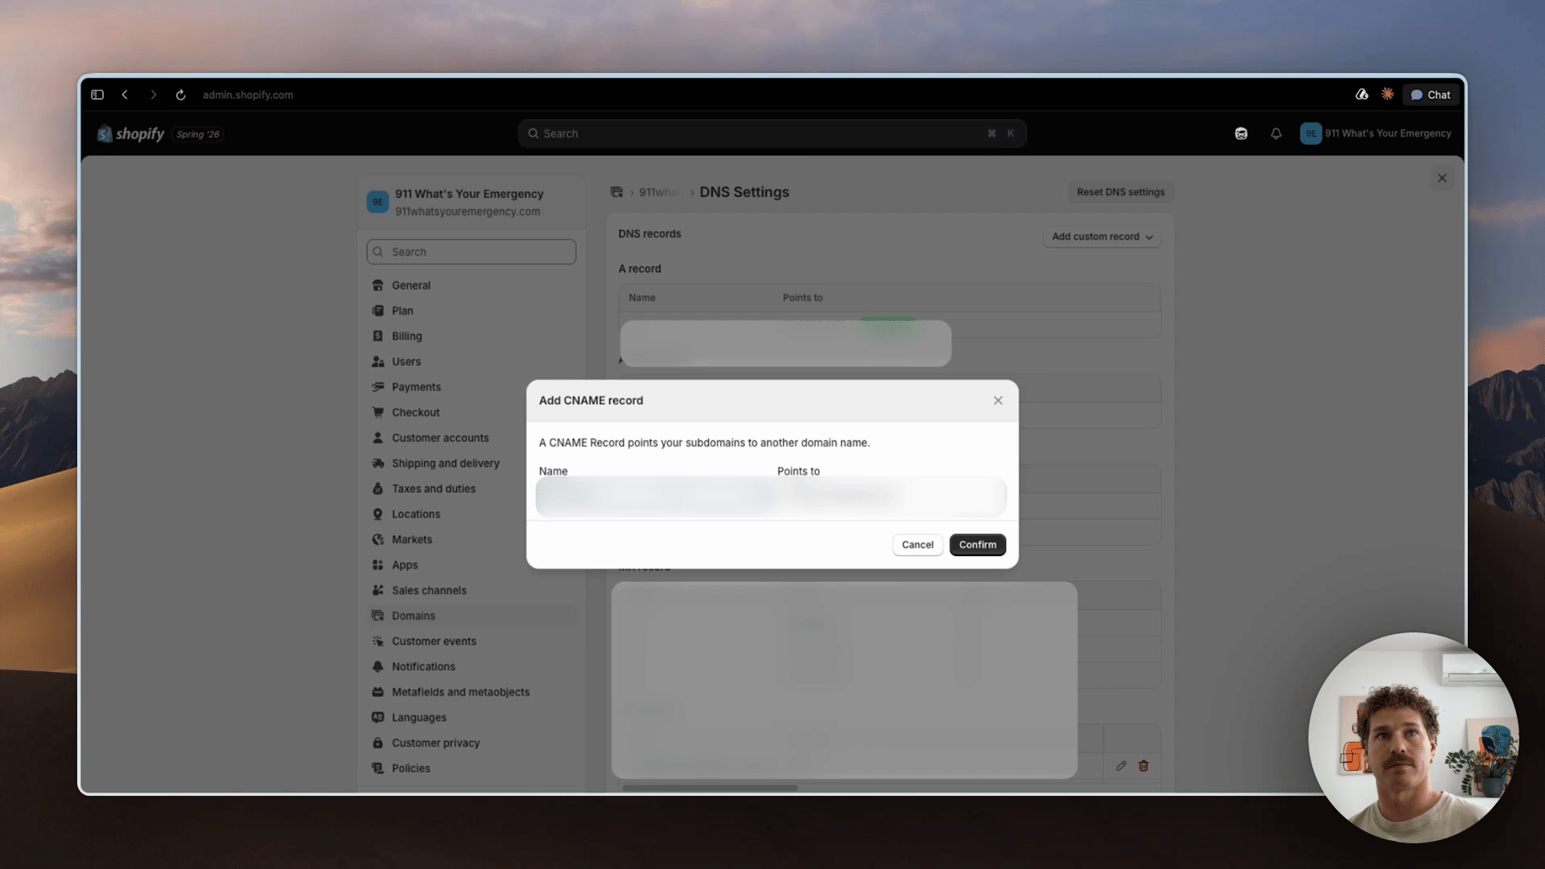
Task: Open the 911 What's Your Emergency account menu
Action: tap(1376, 134)
